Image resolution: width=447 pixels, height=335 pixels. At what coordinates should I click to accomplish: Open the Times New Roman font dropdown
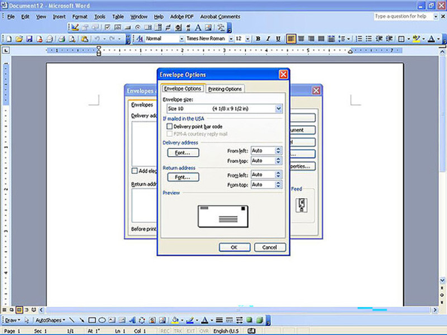pyautogui.click(x=231, y=39)
